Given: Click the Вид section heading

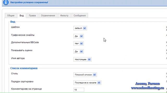Looking at the screenshot, I should [x=13, y=22].
